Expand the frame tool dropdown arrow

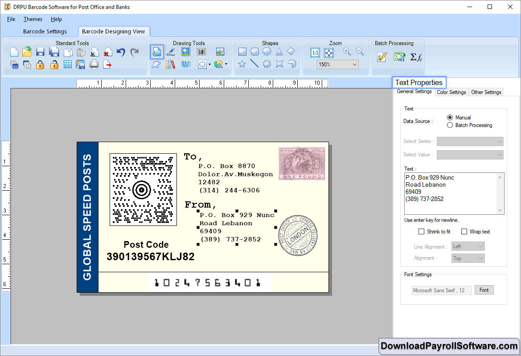point(209,65)
